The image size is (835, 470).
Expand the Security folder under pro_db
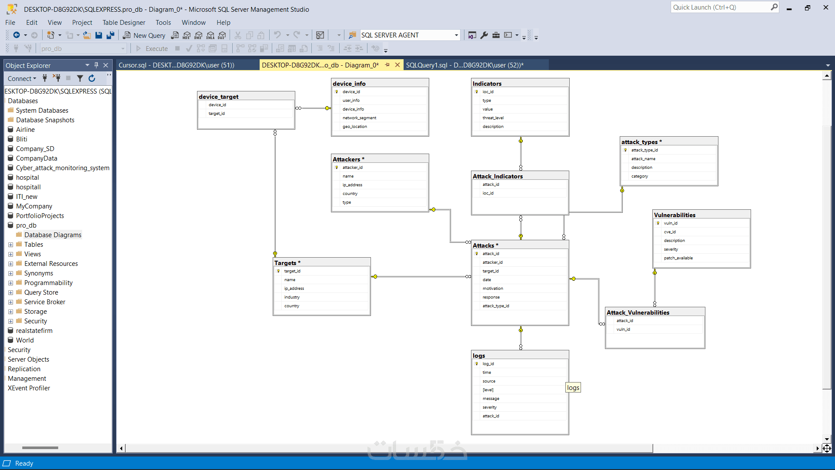pyautogui.click(x=10, y=321)
